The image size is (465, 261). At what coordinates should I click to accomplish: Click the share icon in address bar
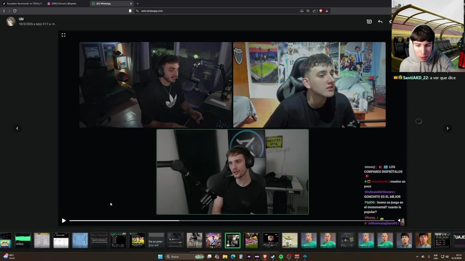click(x=314, y=11)
